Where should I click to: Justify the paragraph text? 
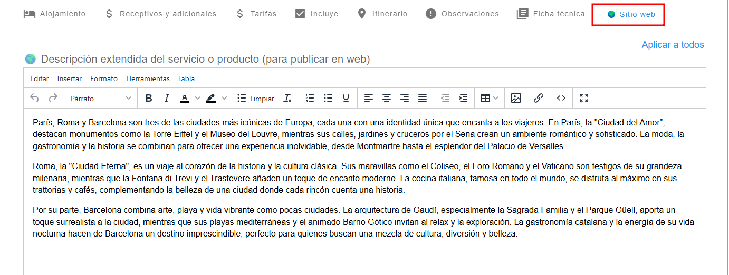pos(423,98)
